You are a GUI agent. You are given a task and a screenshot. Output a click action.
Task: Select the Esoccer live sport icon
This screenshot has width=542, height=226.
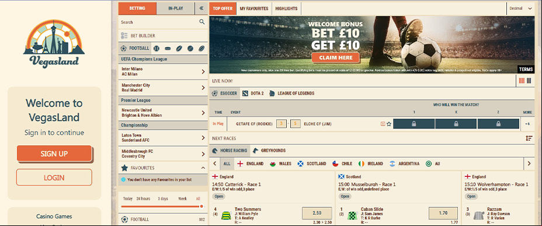pyautogui.click(x=215, y=93)
